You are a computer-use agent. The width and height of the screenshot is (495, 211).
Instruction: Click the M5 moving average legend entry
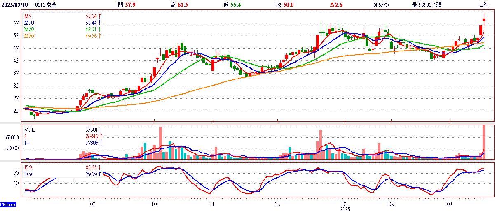point(28,16)
